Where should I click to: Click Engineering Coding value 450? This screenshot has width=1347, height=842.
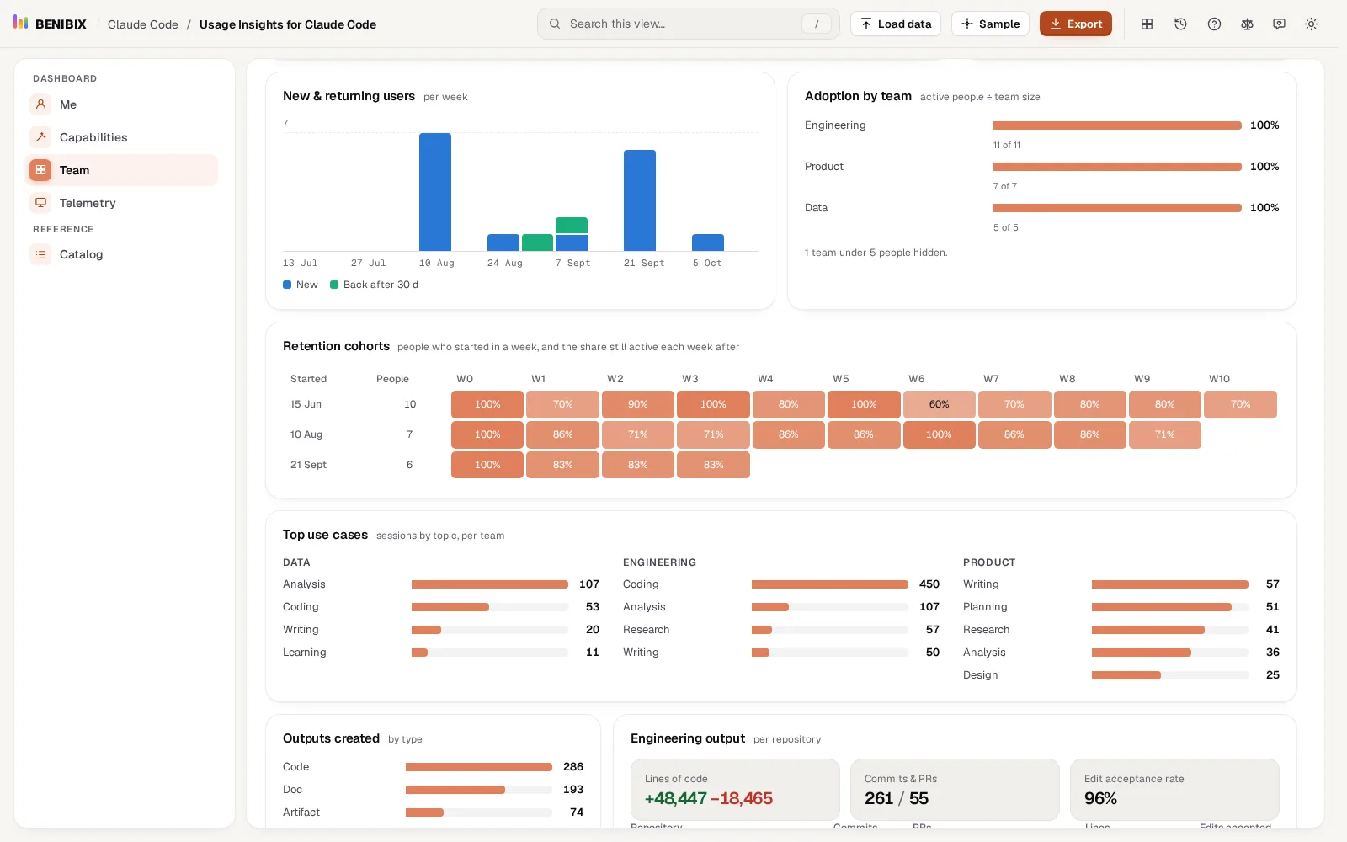click(x=929, y=584)
